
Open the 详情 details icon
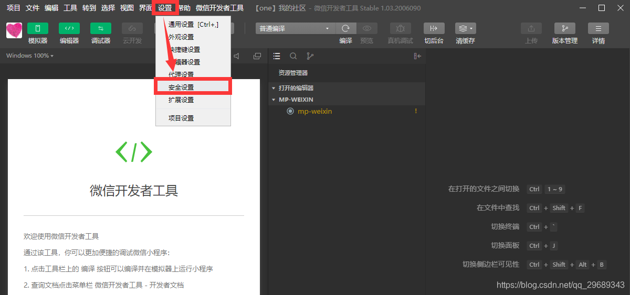click(598, 28)
